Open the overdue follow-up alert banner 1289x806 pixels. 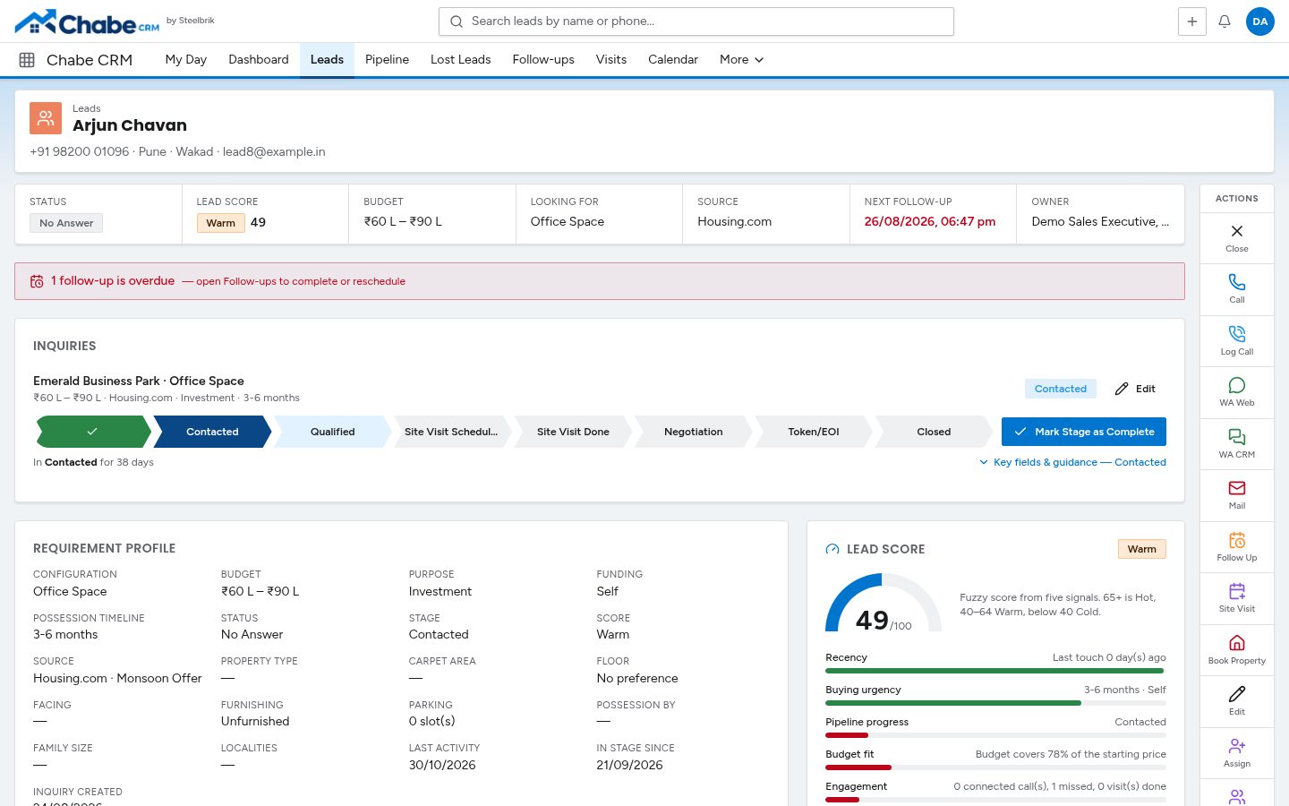pyautogui.click(x=600, y=281)
